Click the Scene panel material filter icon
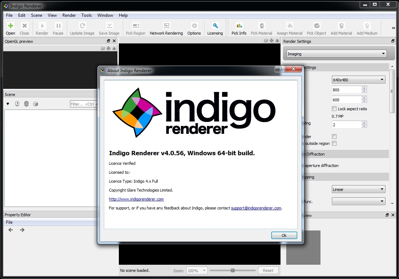The height and width of the screenshot is (279, 399). tap(26, 104)
